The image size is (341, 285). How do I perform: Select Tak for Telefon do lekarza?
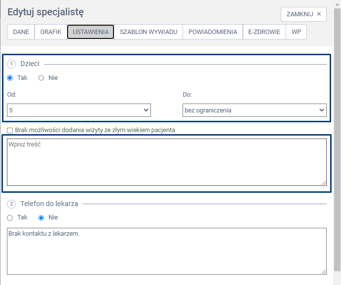coord(10,217)
